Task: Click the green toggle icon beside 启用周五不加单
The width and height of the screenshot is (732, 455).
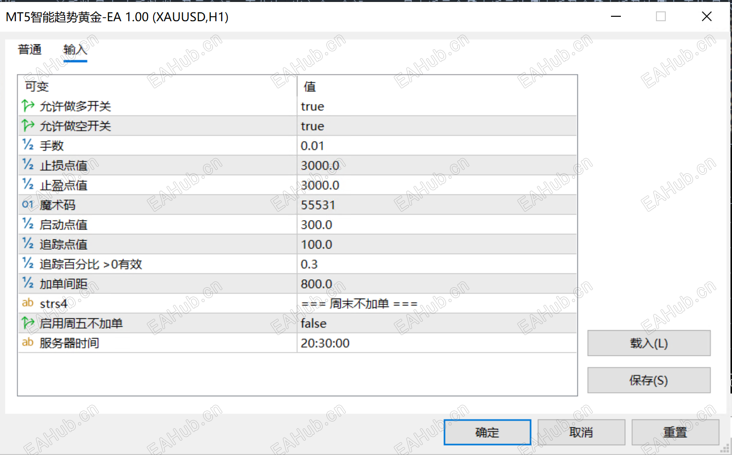Action: point(28,323)
